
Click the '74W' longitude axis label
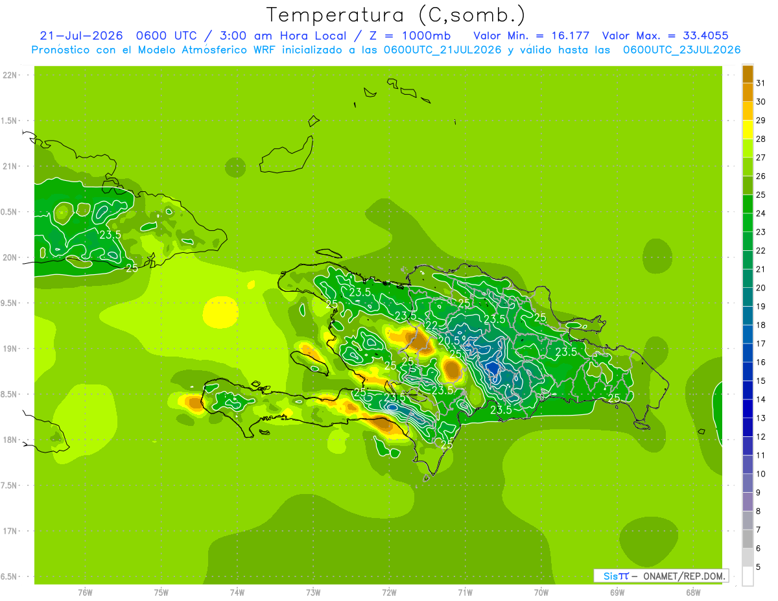tap(237, 593)
